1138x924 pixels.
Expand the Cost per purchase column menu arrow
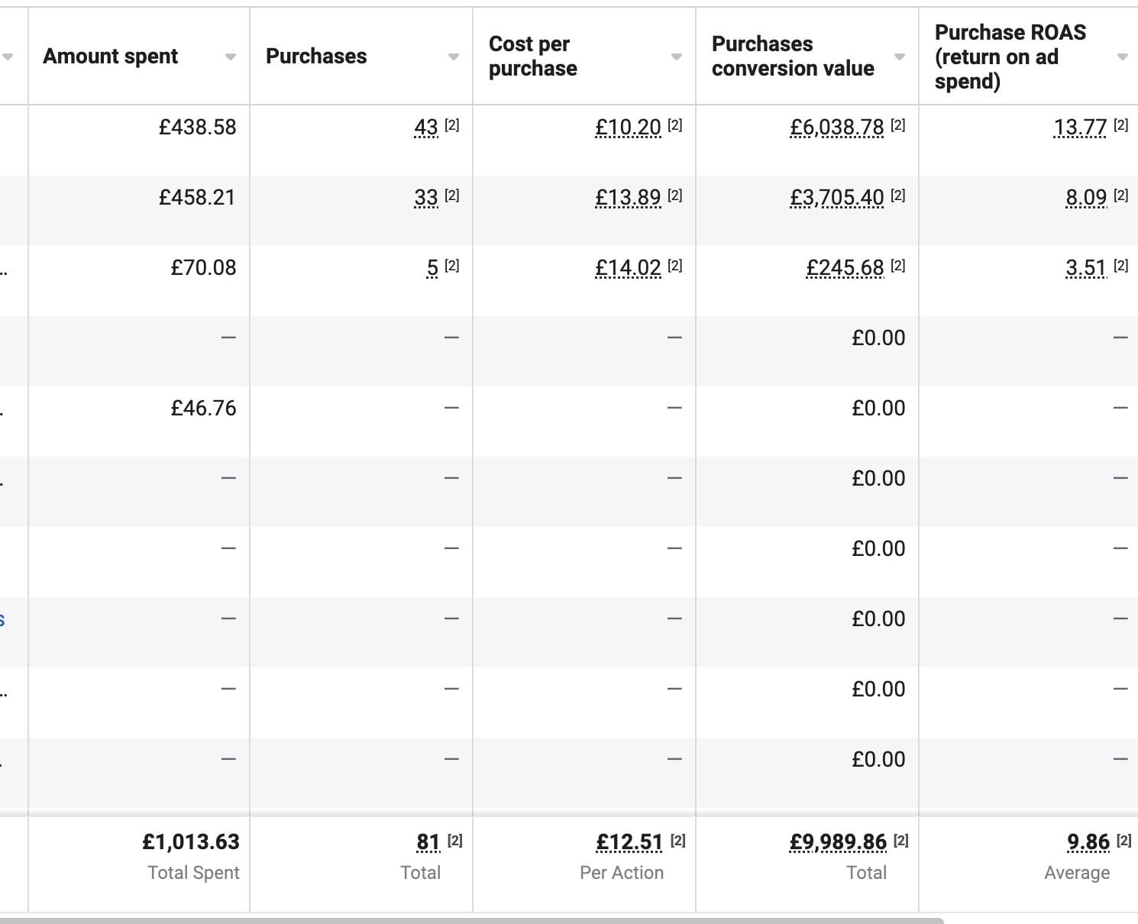[676, 57]
